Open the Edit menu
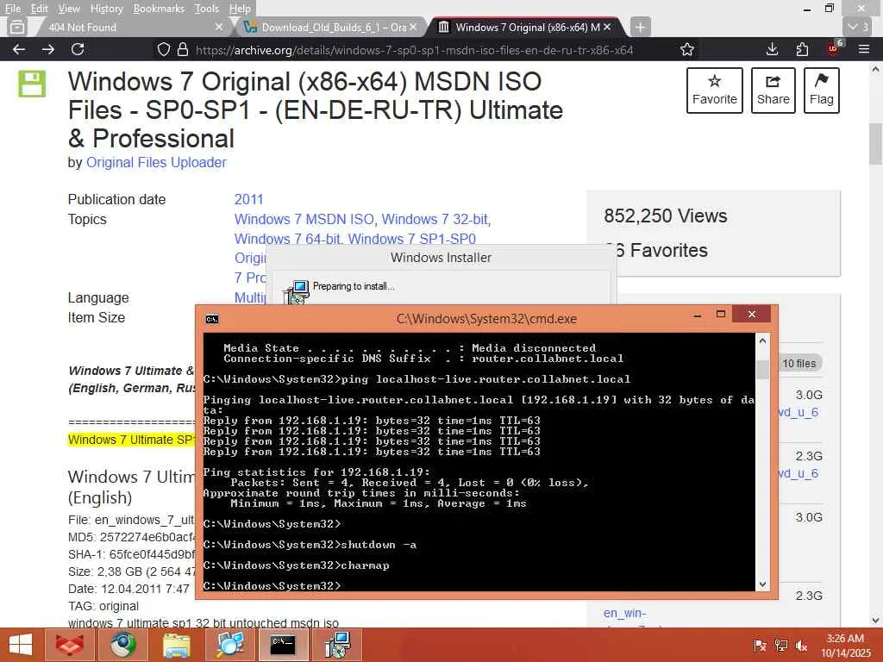 (39, 9)
